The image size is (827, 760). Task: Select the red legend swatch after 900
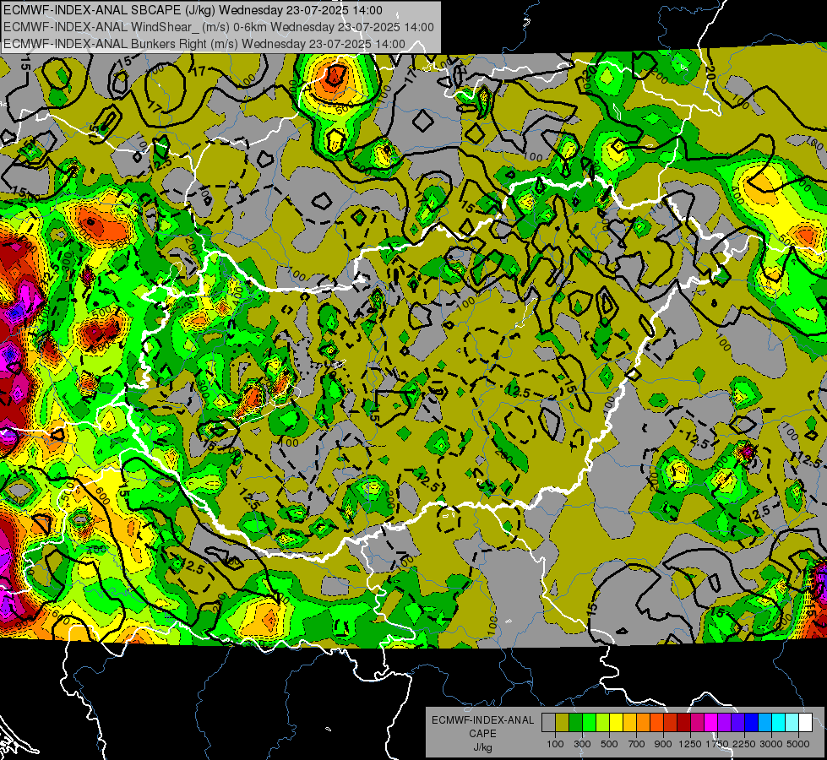[x=671, y=722]
